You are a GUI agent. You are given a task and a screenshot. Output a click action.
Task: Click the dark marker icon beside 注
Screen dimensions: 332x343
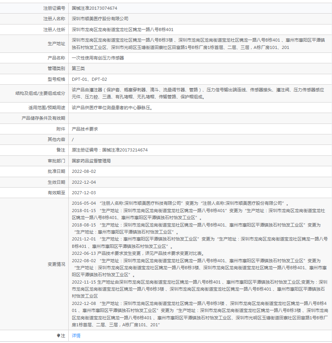[x=58, y=336]
